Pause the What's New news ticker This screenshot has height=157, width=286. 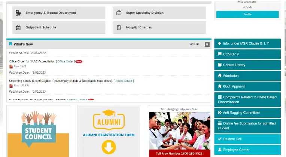coord(207,44)
